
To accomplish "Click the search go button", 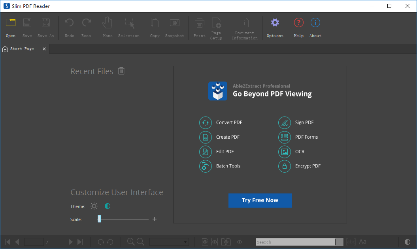I will [x=340, y=242].
